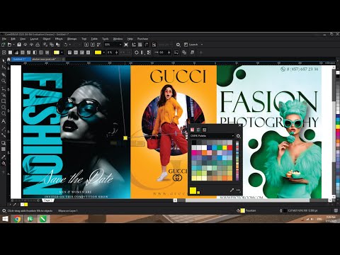Choose the red swatch in palette popup
This screenshot has height=255, width=340.
(229, 148)
